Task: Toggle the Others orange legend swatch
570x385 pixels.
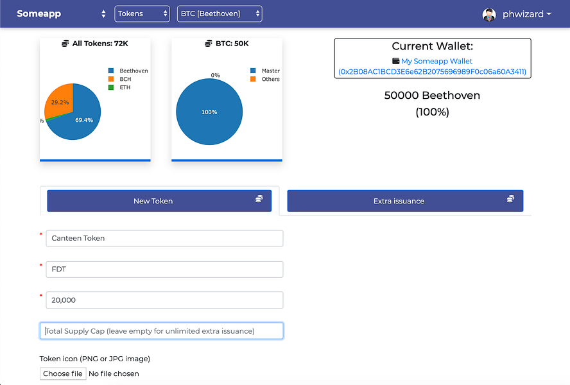Action: click(x=253, y=79)
